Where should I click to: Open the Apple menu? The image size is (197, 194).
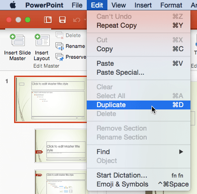(x=13, y=5)
